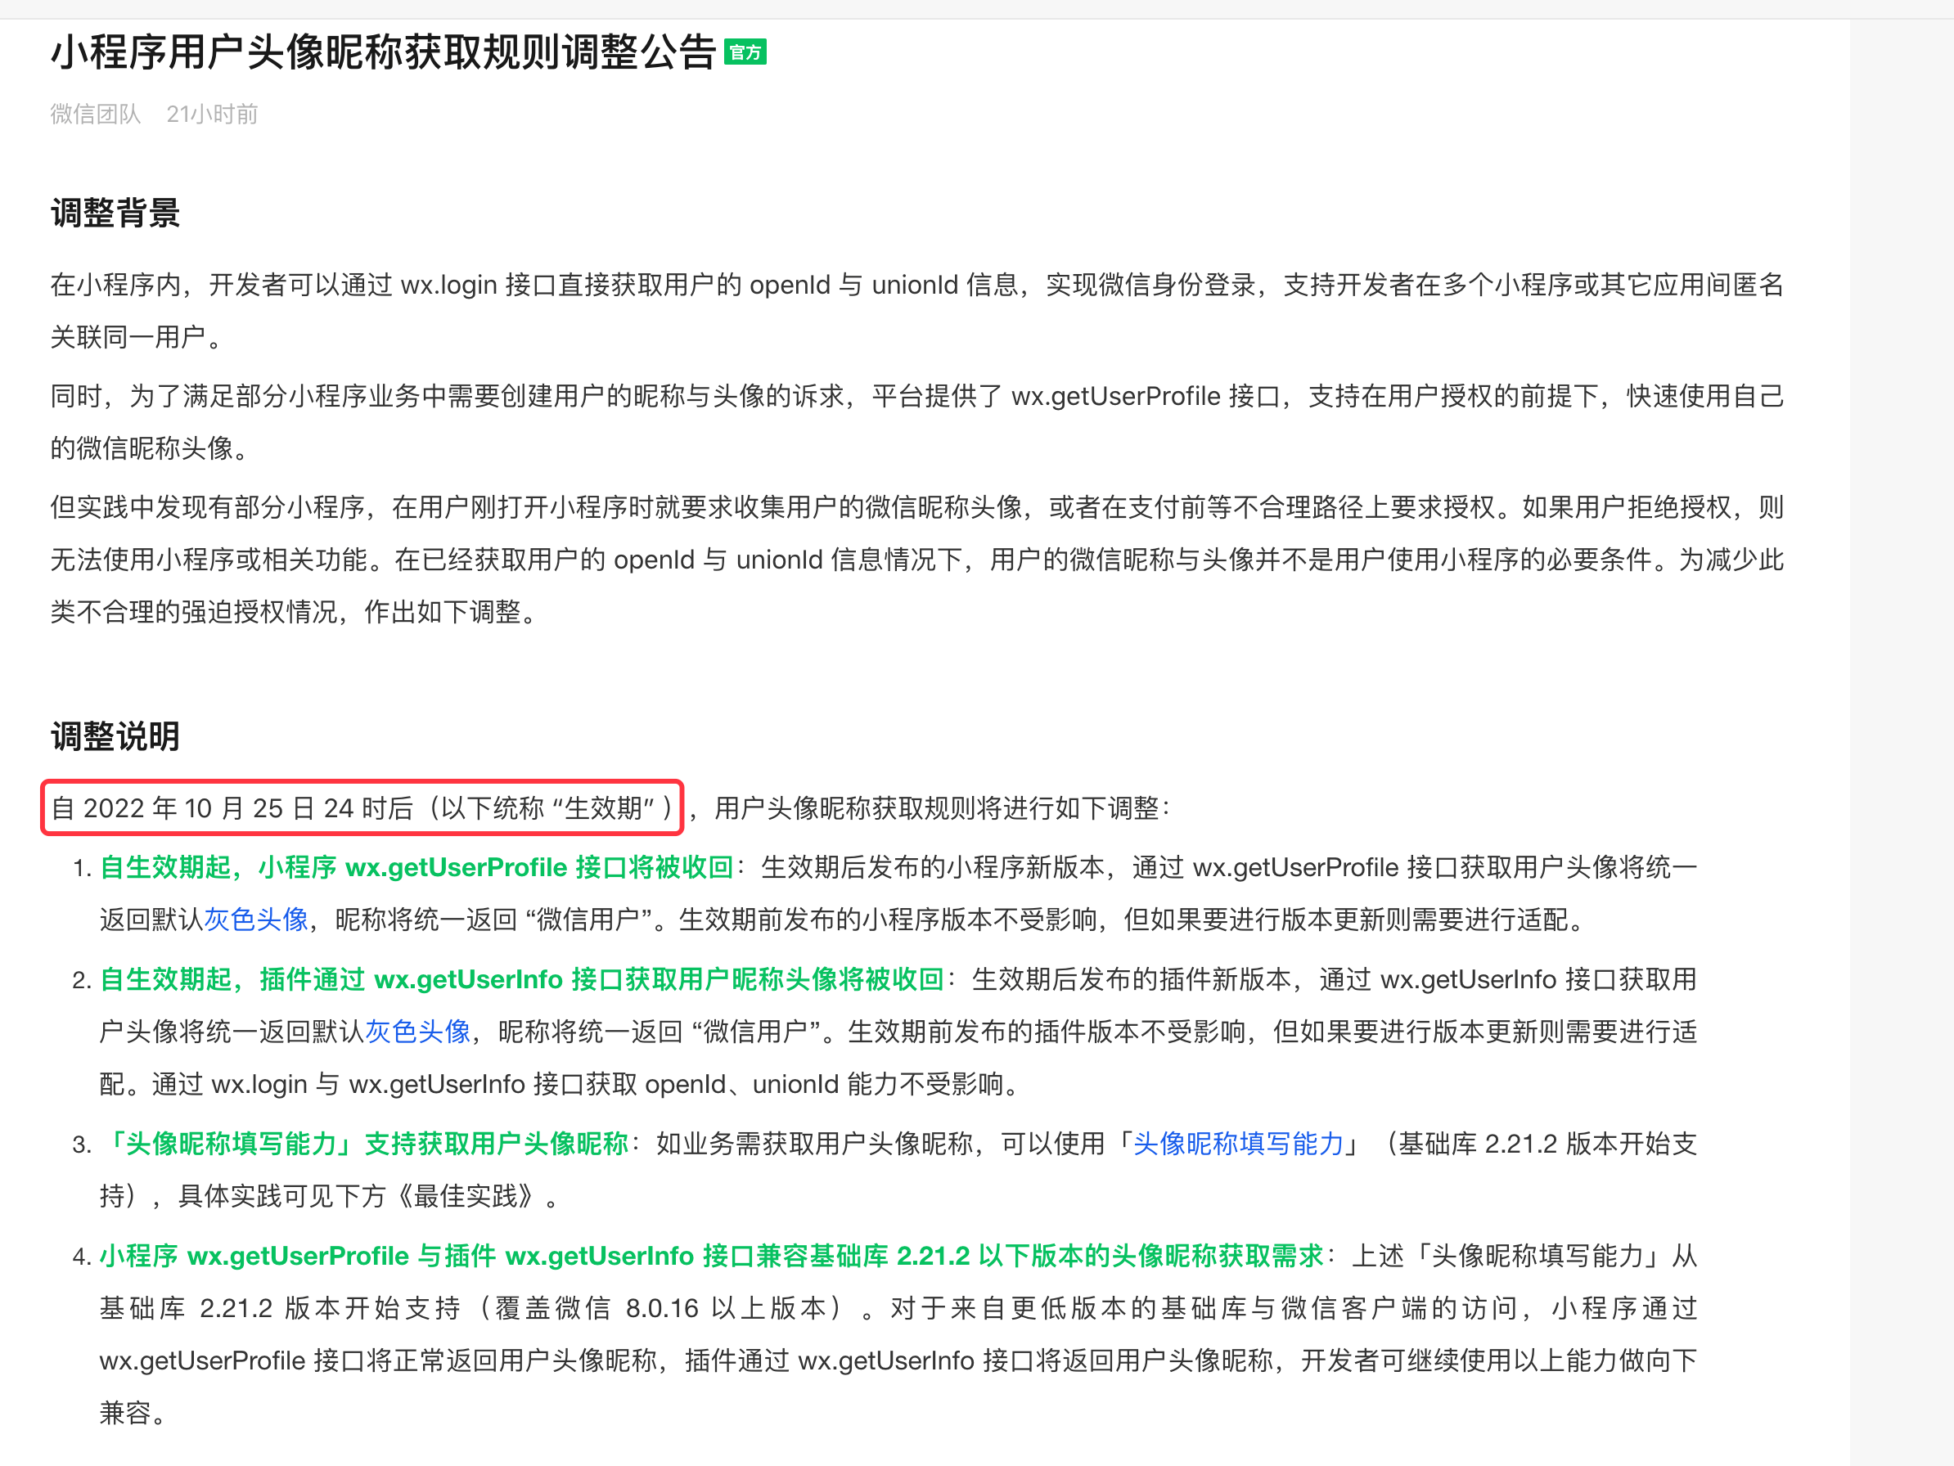
Task: Click the 调整说明 section heading
Action: (115, 735)
